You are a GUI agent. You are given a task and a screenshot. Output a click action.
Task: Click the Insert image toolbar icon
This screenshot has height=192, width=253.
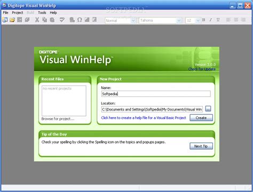pyautogui.click(x=87, y=20)
